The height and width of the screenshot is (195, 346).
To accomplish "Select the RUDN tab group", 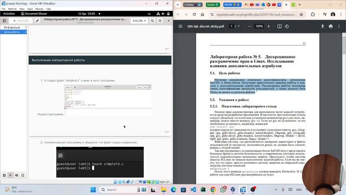I will click(232, 5).
